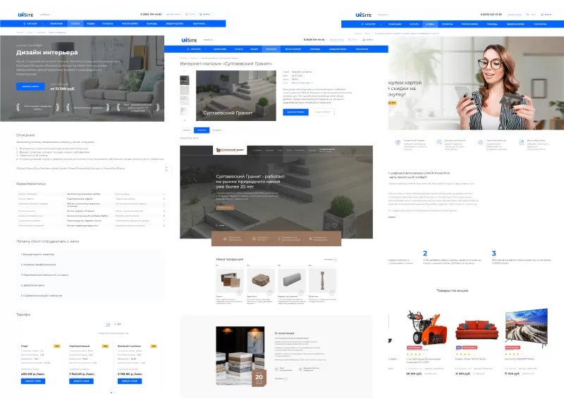Switch to the highlighted blue tab under the granite image
This screenshot has width=564, height=401.
click(x=202, y=130)
